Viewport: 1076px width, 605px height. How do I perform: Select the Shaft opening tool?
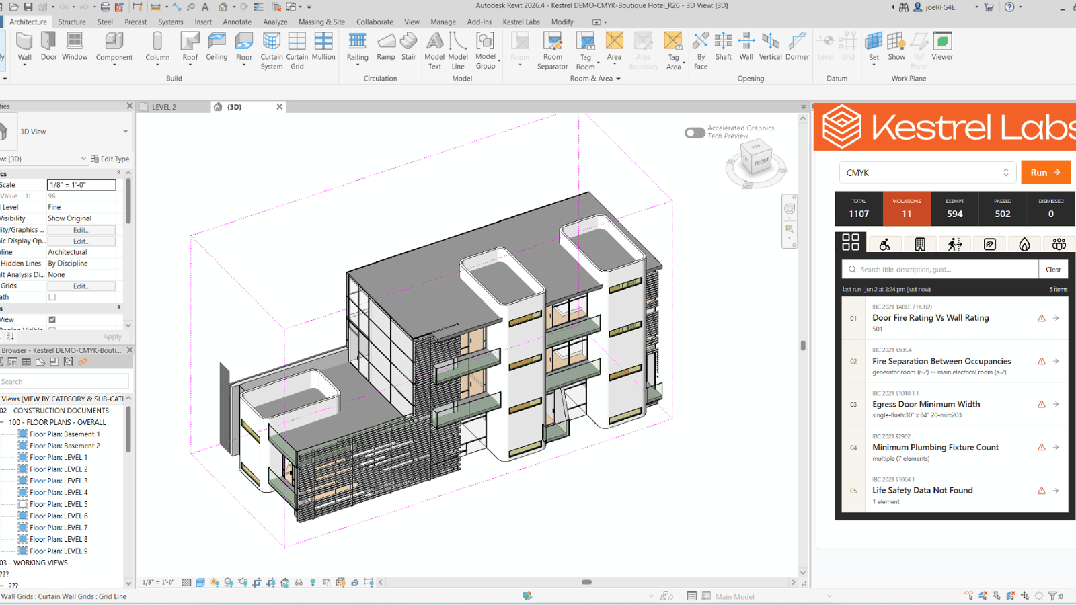[724, 47]
